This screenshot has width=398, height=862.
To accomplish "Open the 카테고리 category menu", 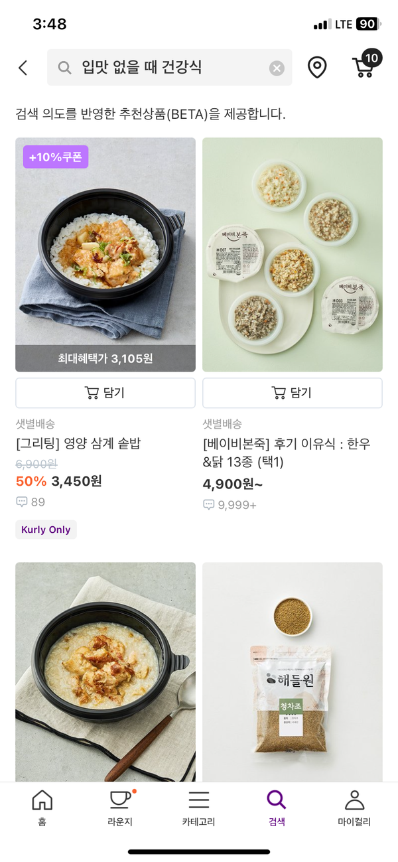I will pyautogui.click(x=198, y=808).
